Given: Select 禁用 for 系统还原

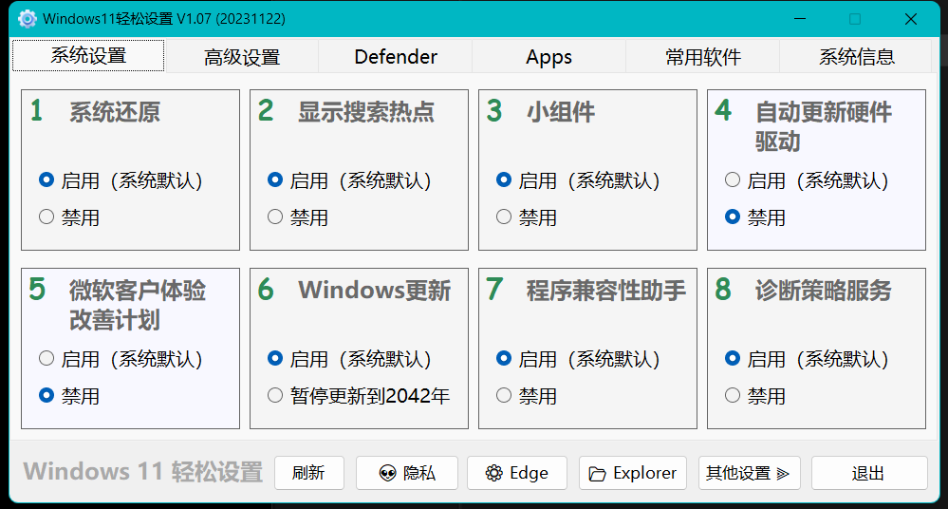Looking at the screenshot, I should [x=69, y=217].
